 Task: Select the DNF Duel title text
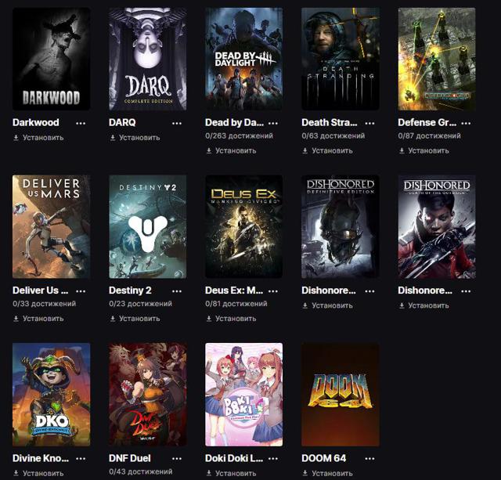tap(130, 458)
